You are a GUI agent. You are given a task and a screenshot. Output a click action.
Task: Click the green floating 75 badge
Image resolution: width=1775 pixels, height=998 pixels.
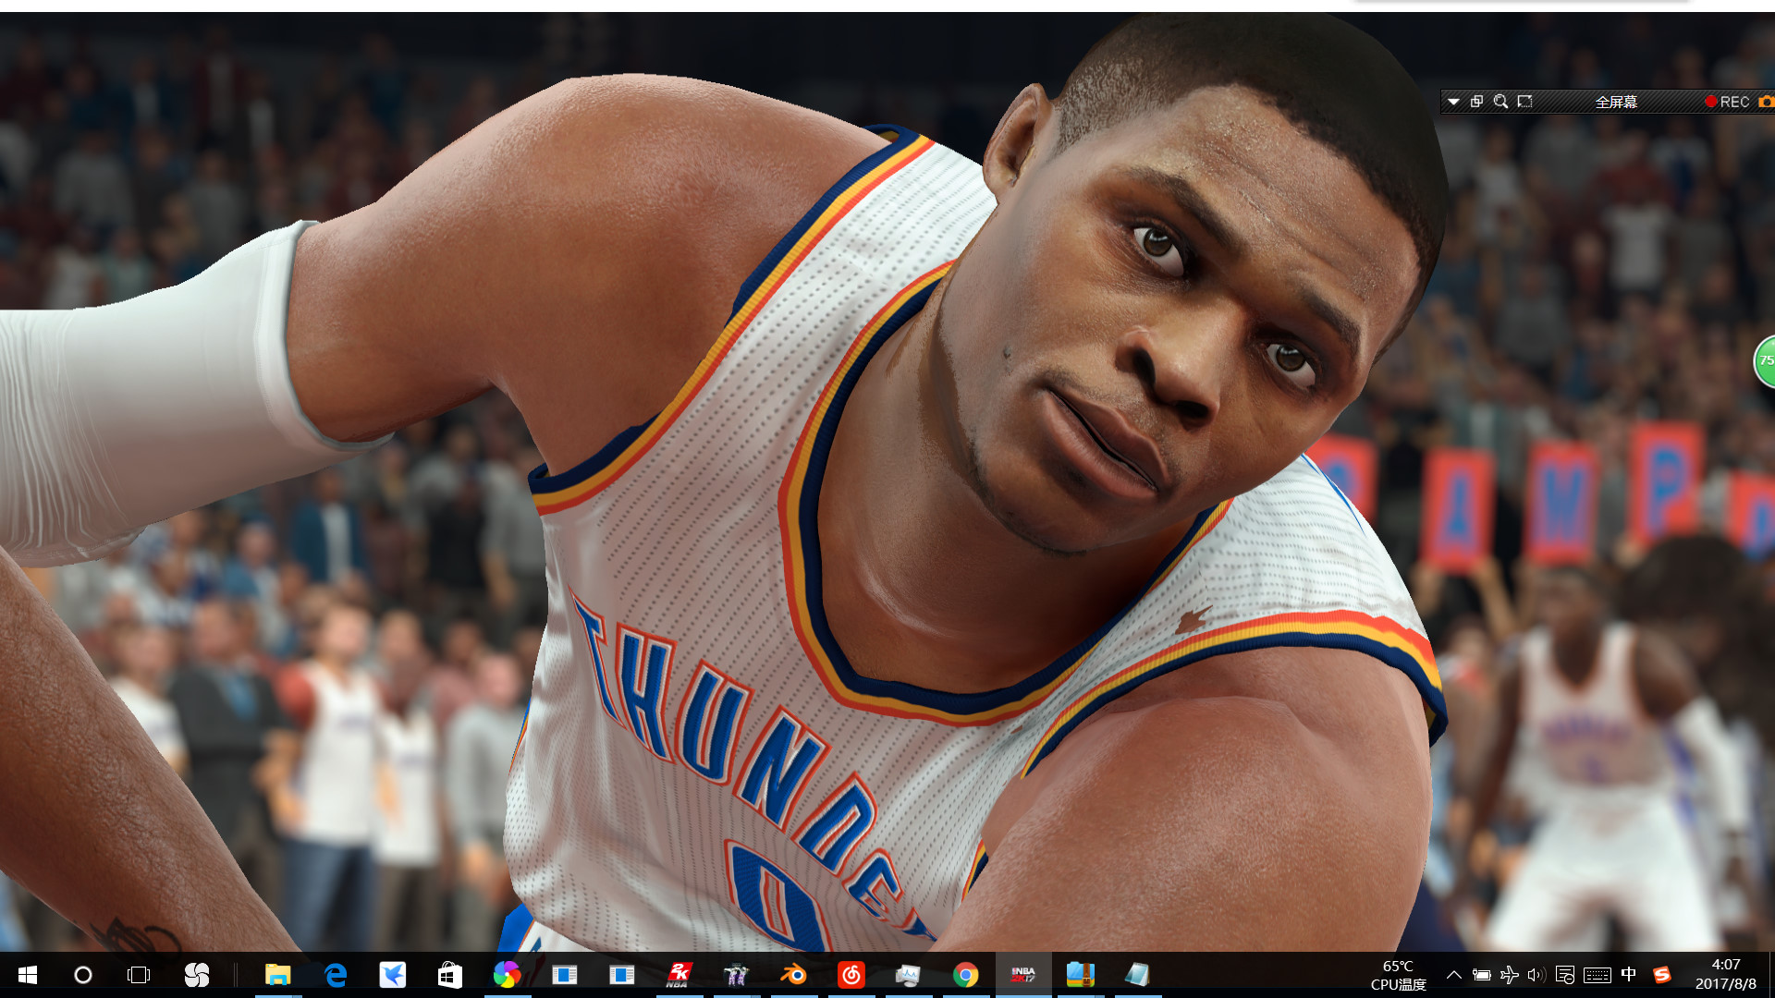coord(1765,360)
